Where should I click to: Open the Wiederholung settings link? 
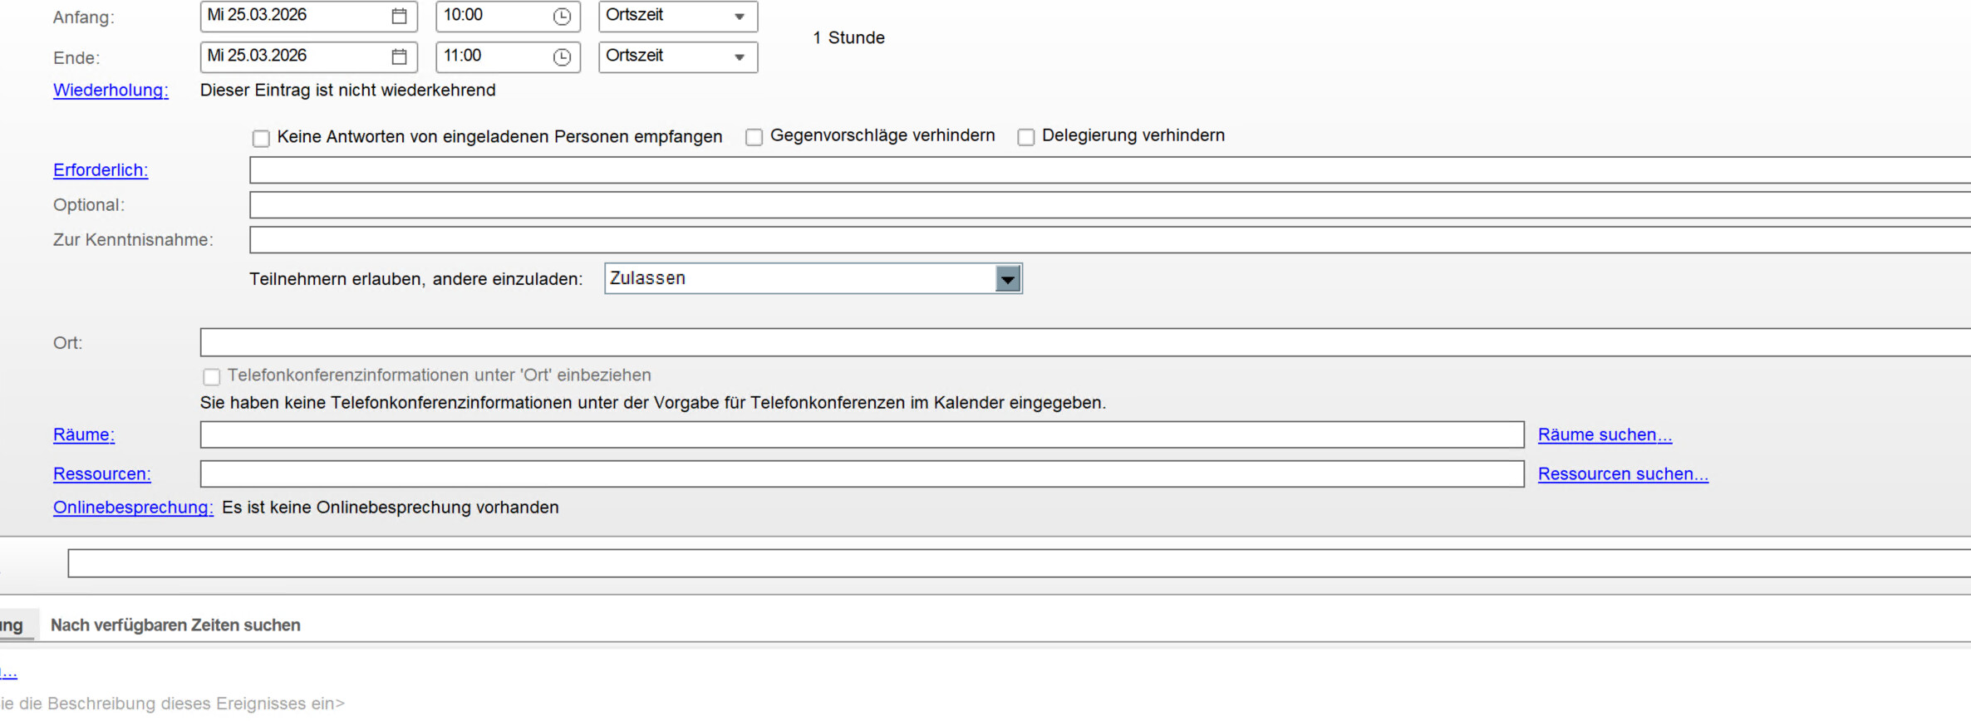tap(111, 91)
